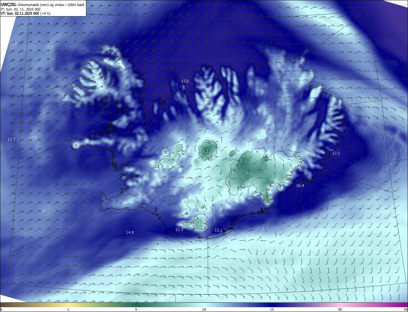Click the color scale tick labeled 30
408x312 pixels.
[340, 309]
